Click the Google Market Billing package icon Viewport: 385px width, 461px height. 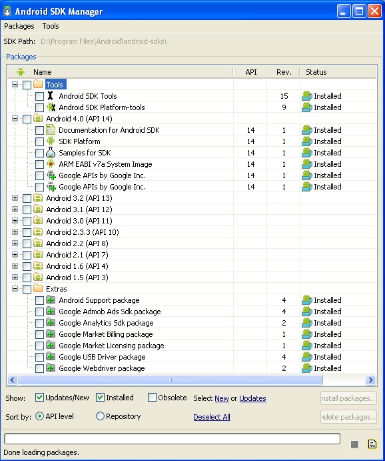tap(51, 334)
